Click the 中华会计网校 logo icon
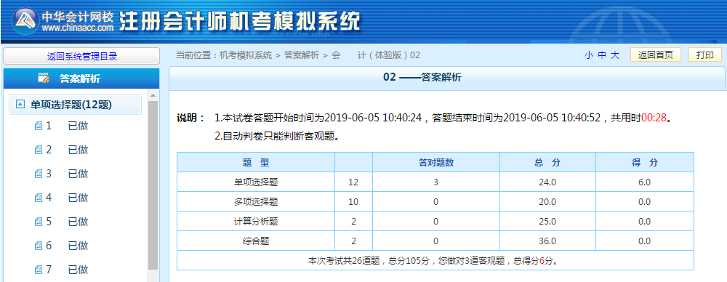This screenshot has height=282, width=727. pyautogui.click(x=25, y=20)
